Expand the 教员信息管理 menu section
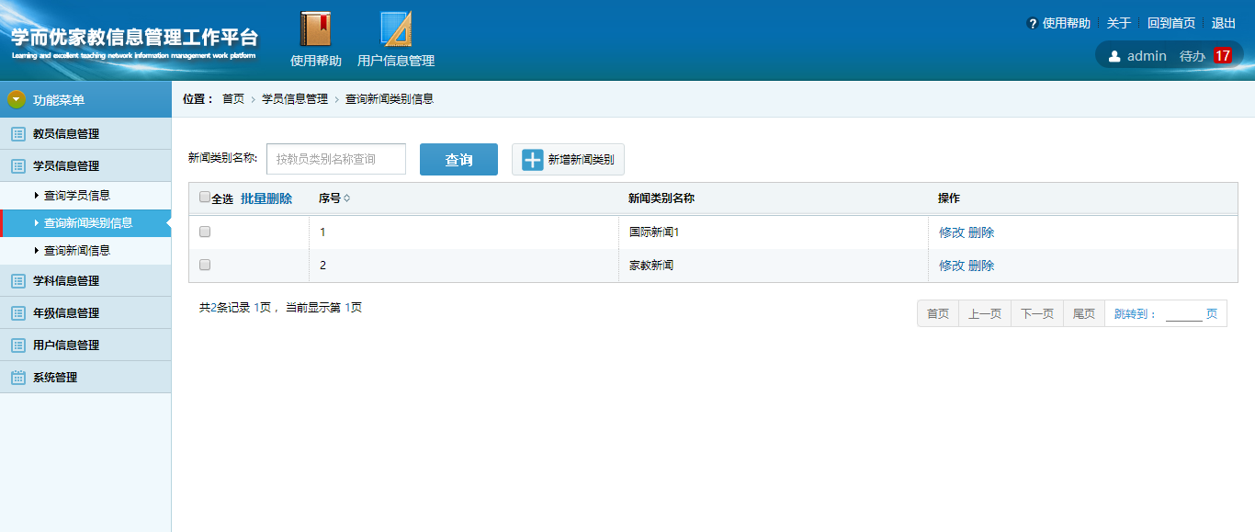The width and height of the screenshot is (1255, 532). pos(66,134)
